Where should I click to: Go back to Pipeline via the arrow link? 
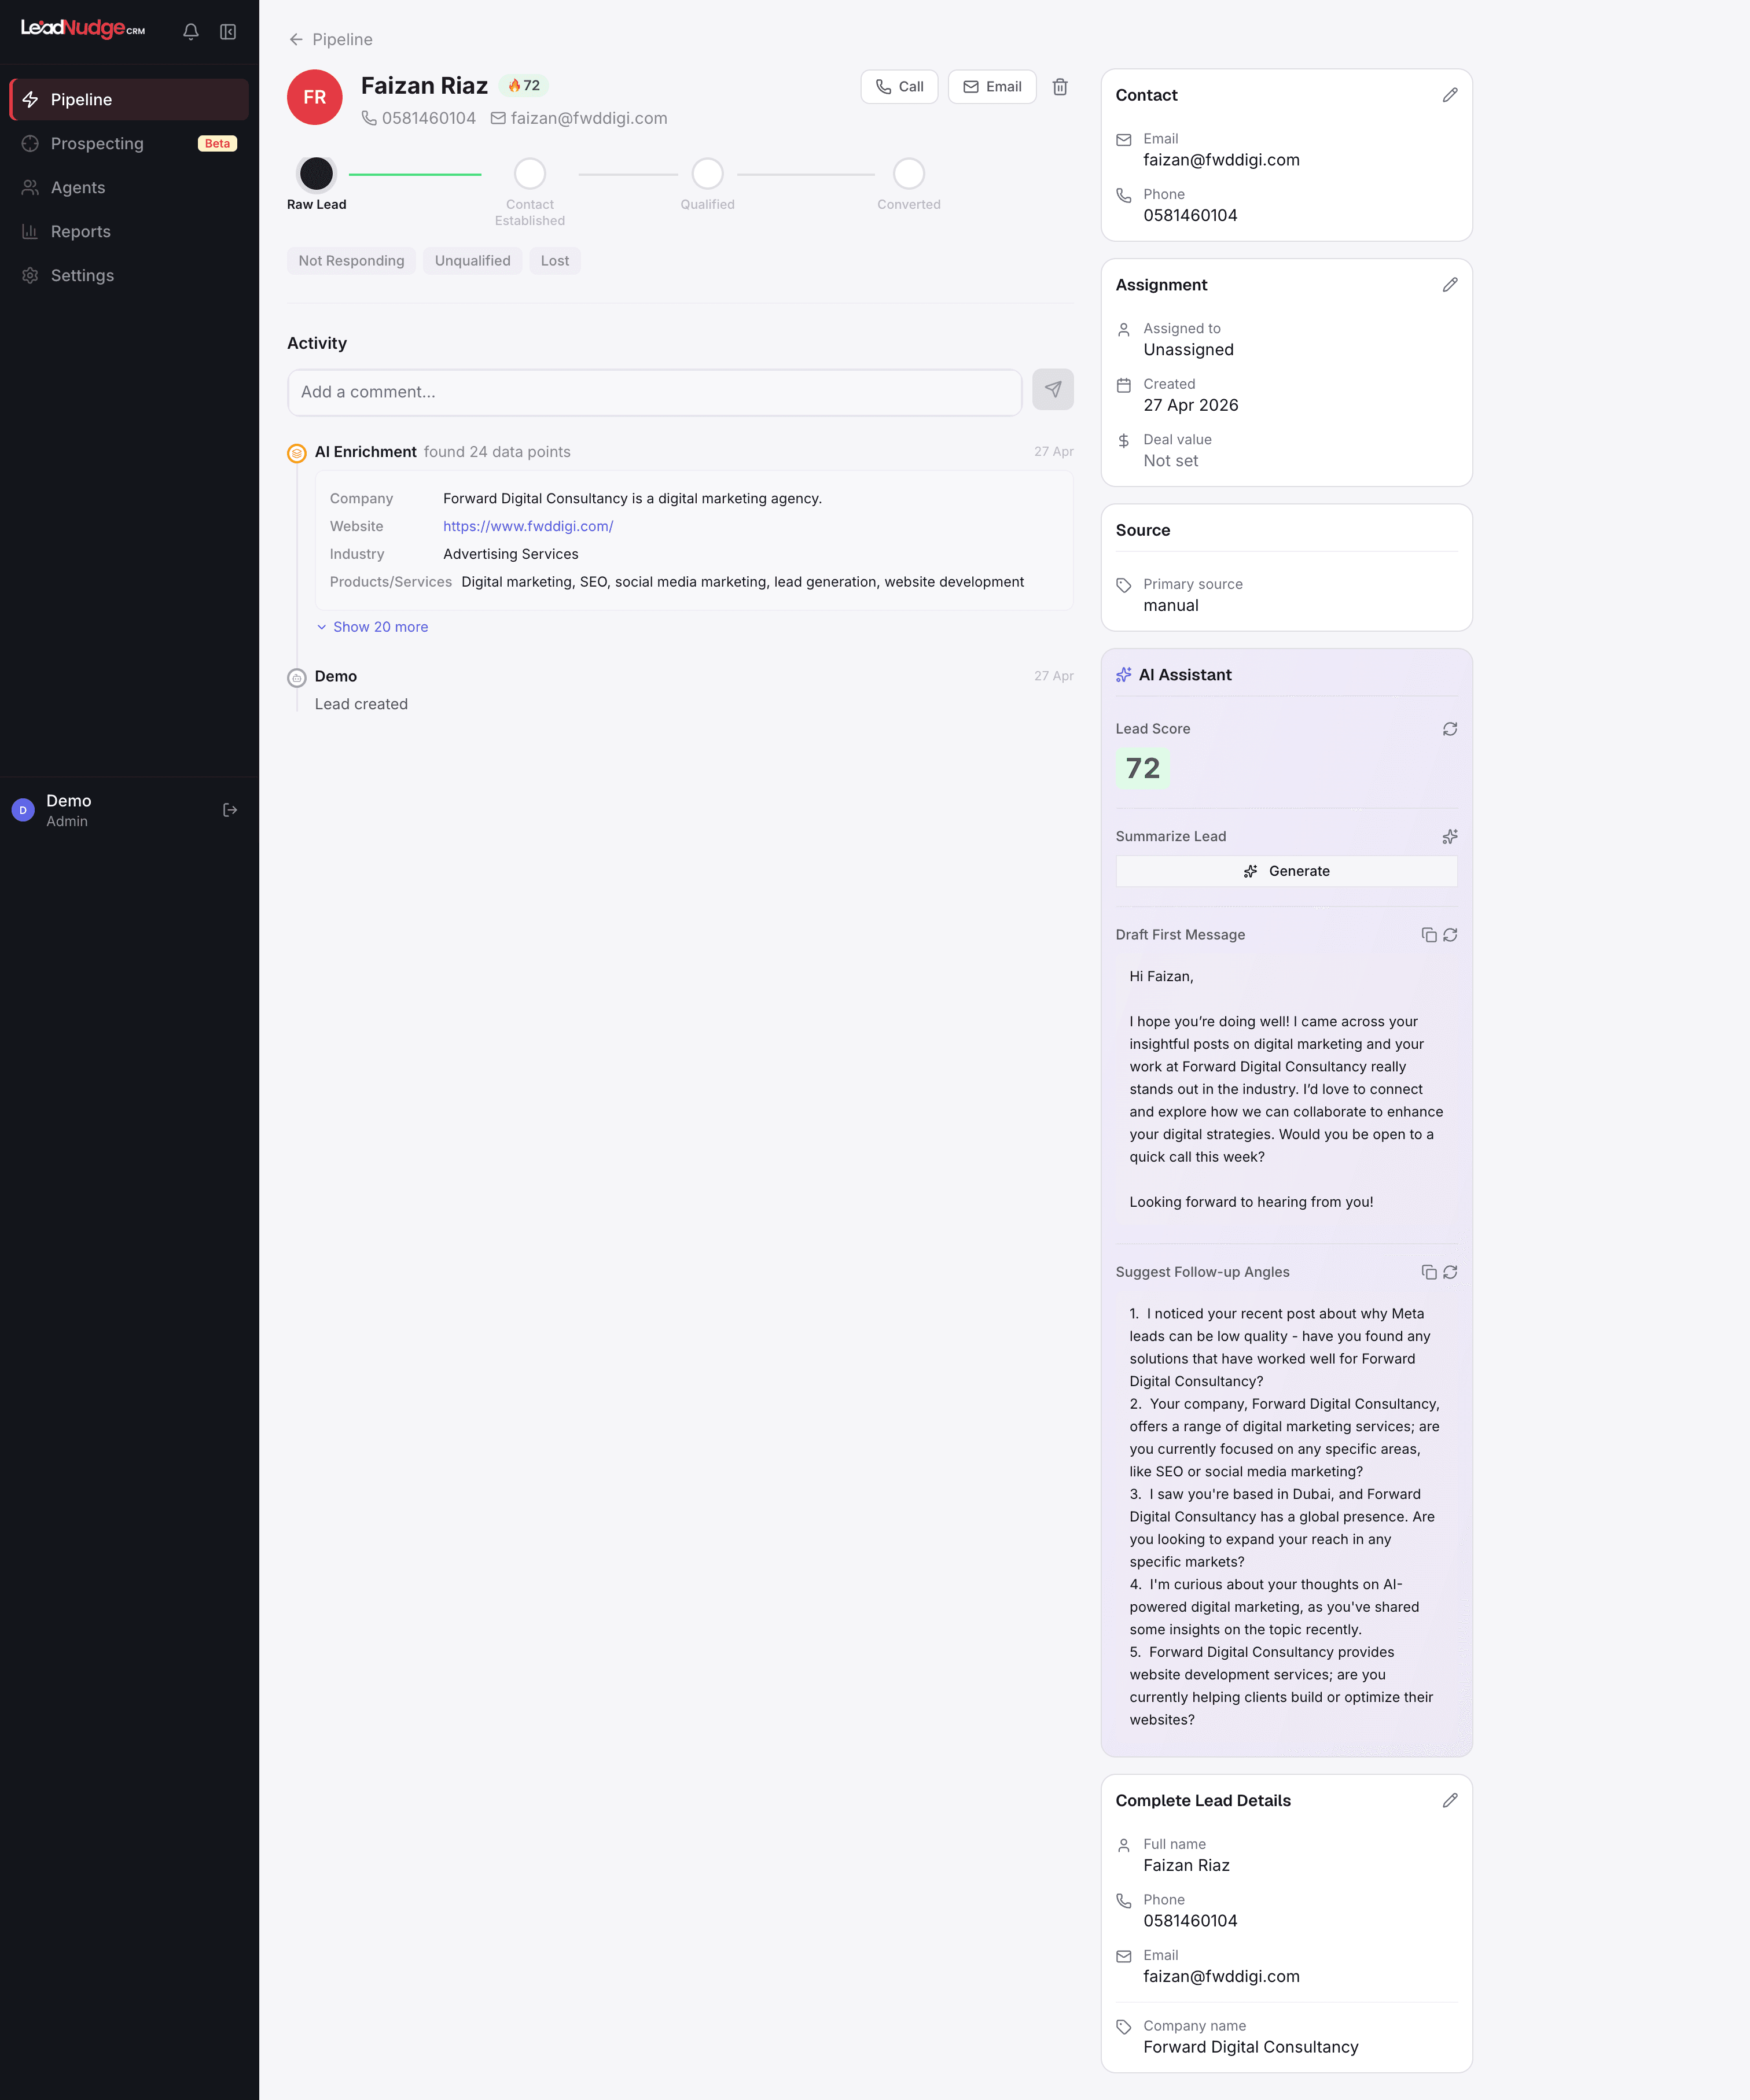point(330,39)
